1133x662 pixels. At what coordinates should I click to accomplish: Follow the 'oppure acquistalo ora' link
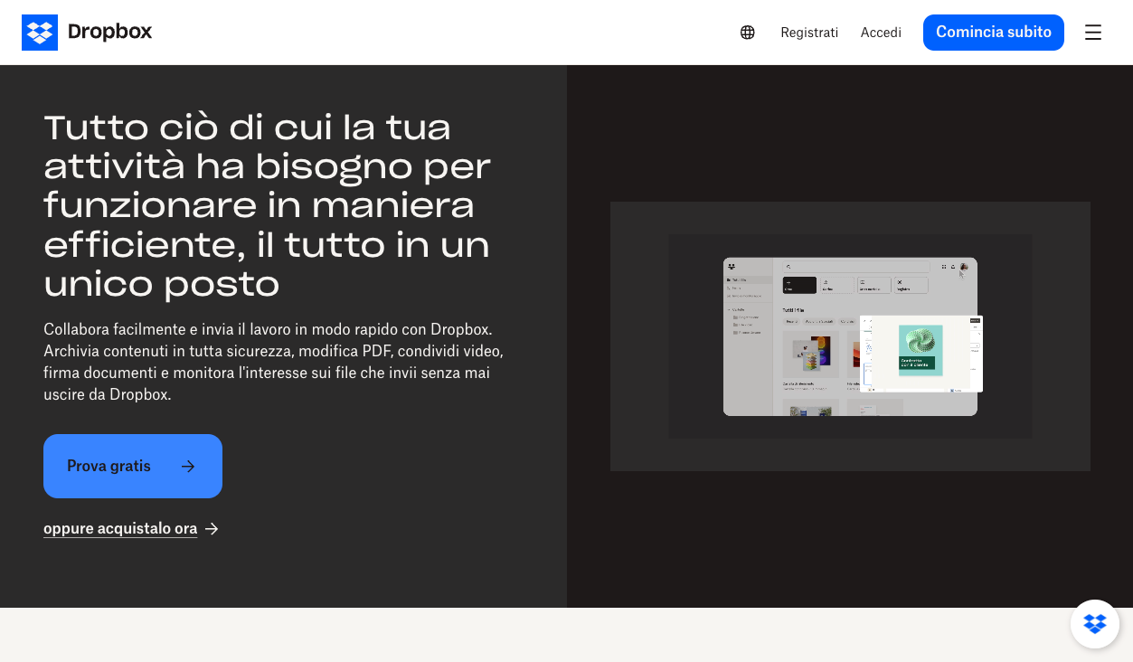pos(131,529)
